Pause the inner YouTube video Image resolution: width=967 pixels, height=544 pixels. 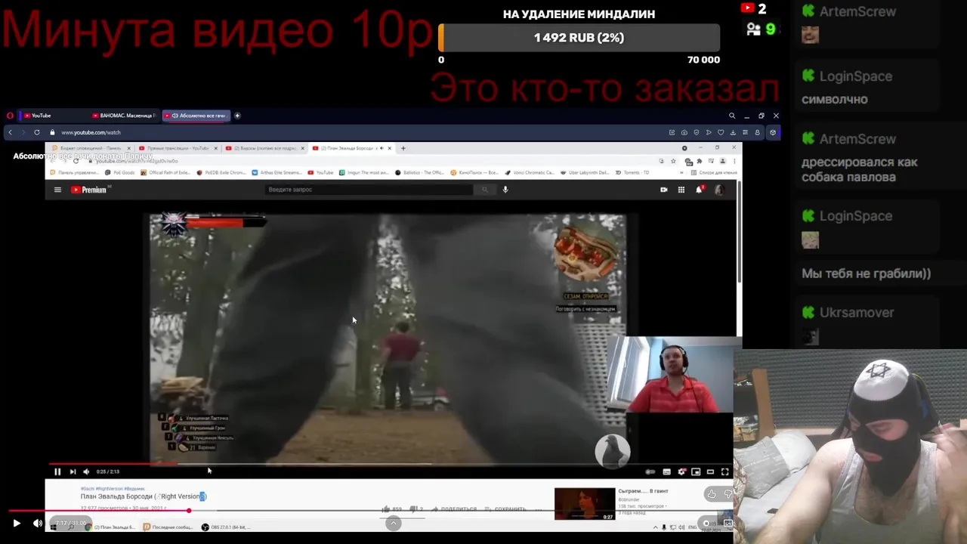(x=57, y=471)
